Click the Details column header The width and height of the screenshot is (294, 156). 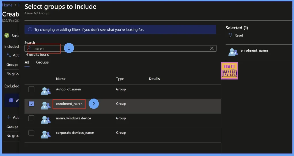[154, 79]
